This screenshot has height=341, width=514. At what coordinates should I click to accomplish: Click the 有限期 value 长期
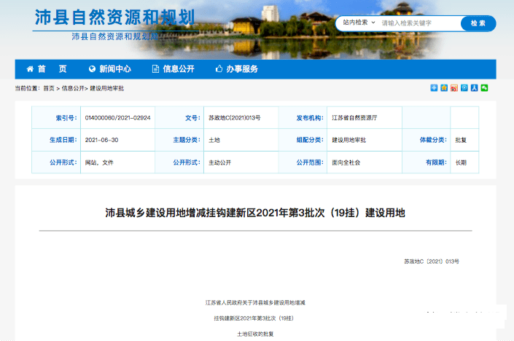pos(461,162)
